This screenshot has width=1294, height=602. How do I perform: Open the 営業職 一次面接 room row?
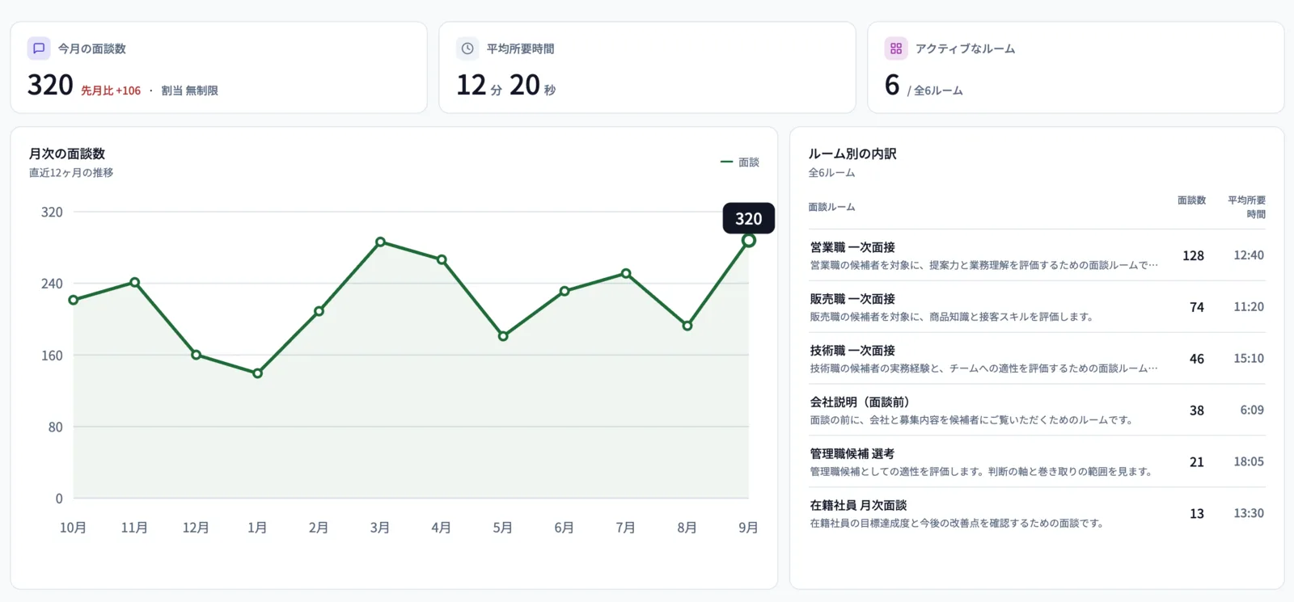[x=1037, y=255]
